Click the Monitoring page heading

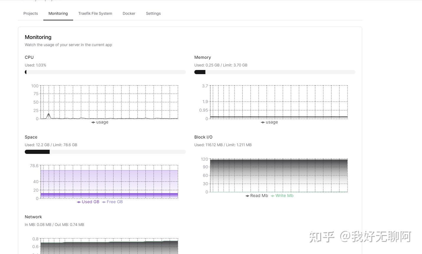point(38,37)
